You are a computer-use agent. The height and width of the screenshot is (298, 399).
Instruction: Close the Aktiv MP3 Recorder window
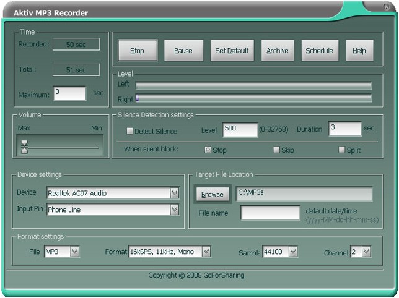click(x=386, y=7)
